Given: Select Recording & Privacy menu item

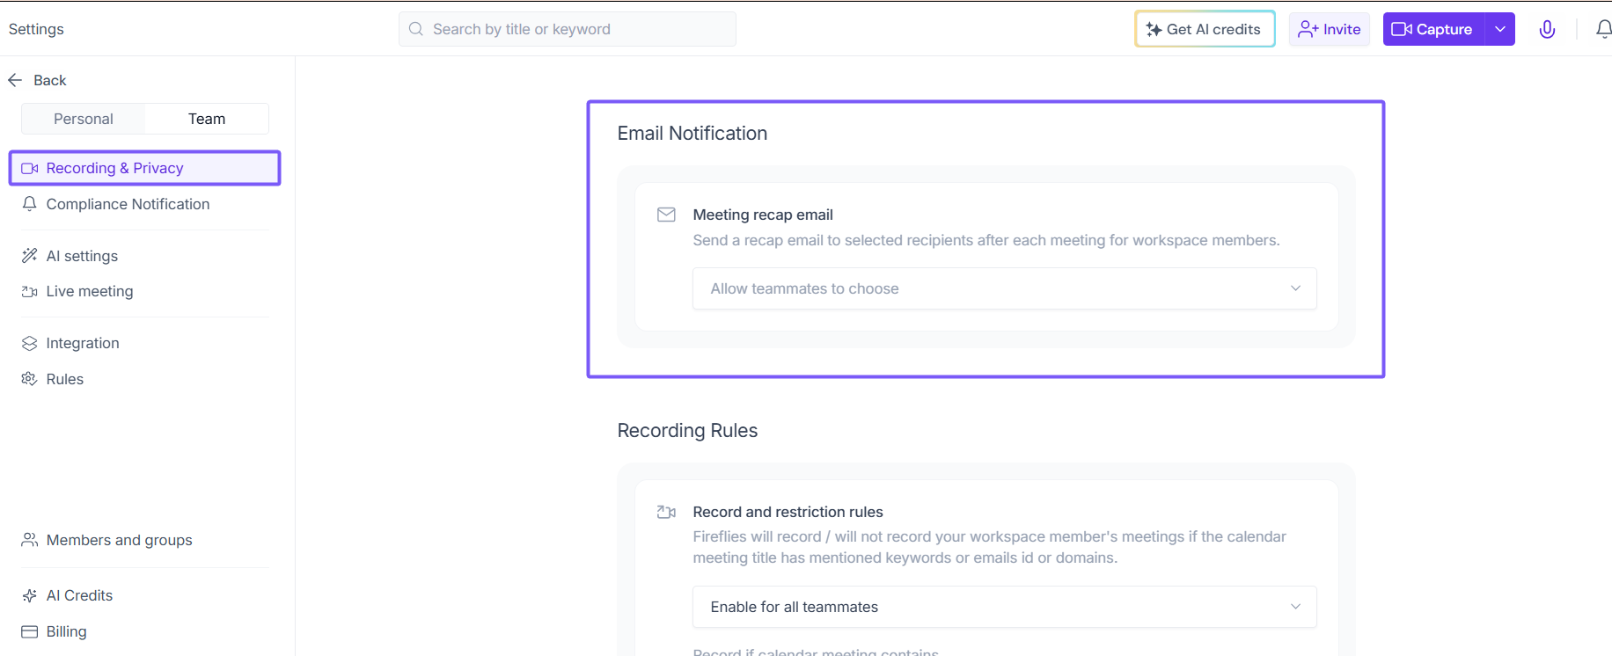Looking at the screenshot, I should tap(114, 168).
